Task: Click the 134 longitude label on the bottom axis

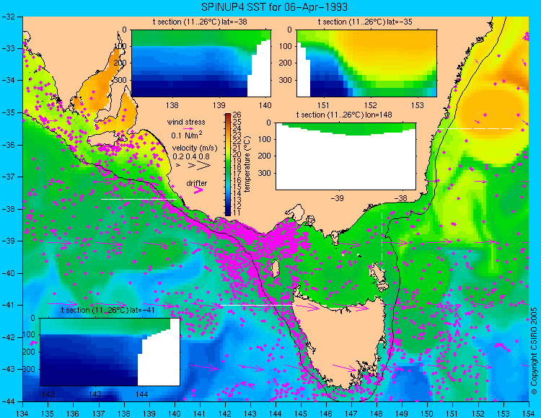Action: point(23,413)
